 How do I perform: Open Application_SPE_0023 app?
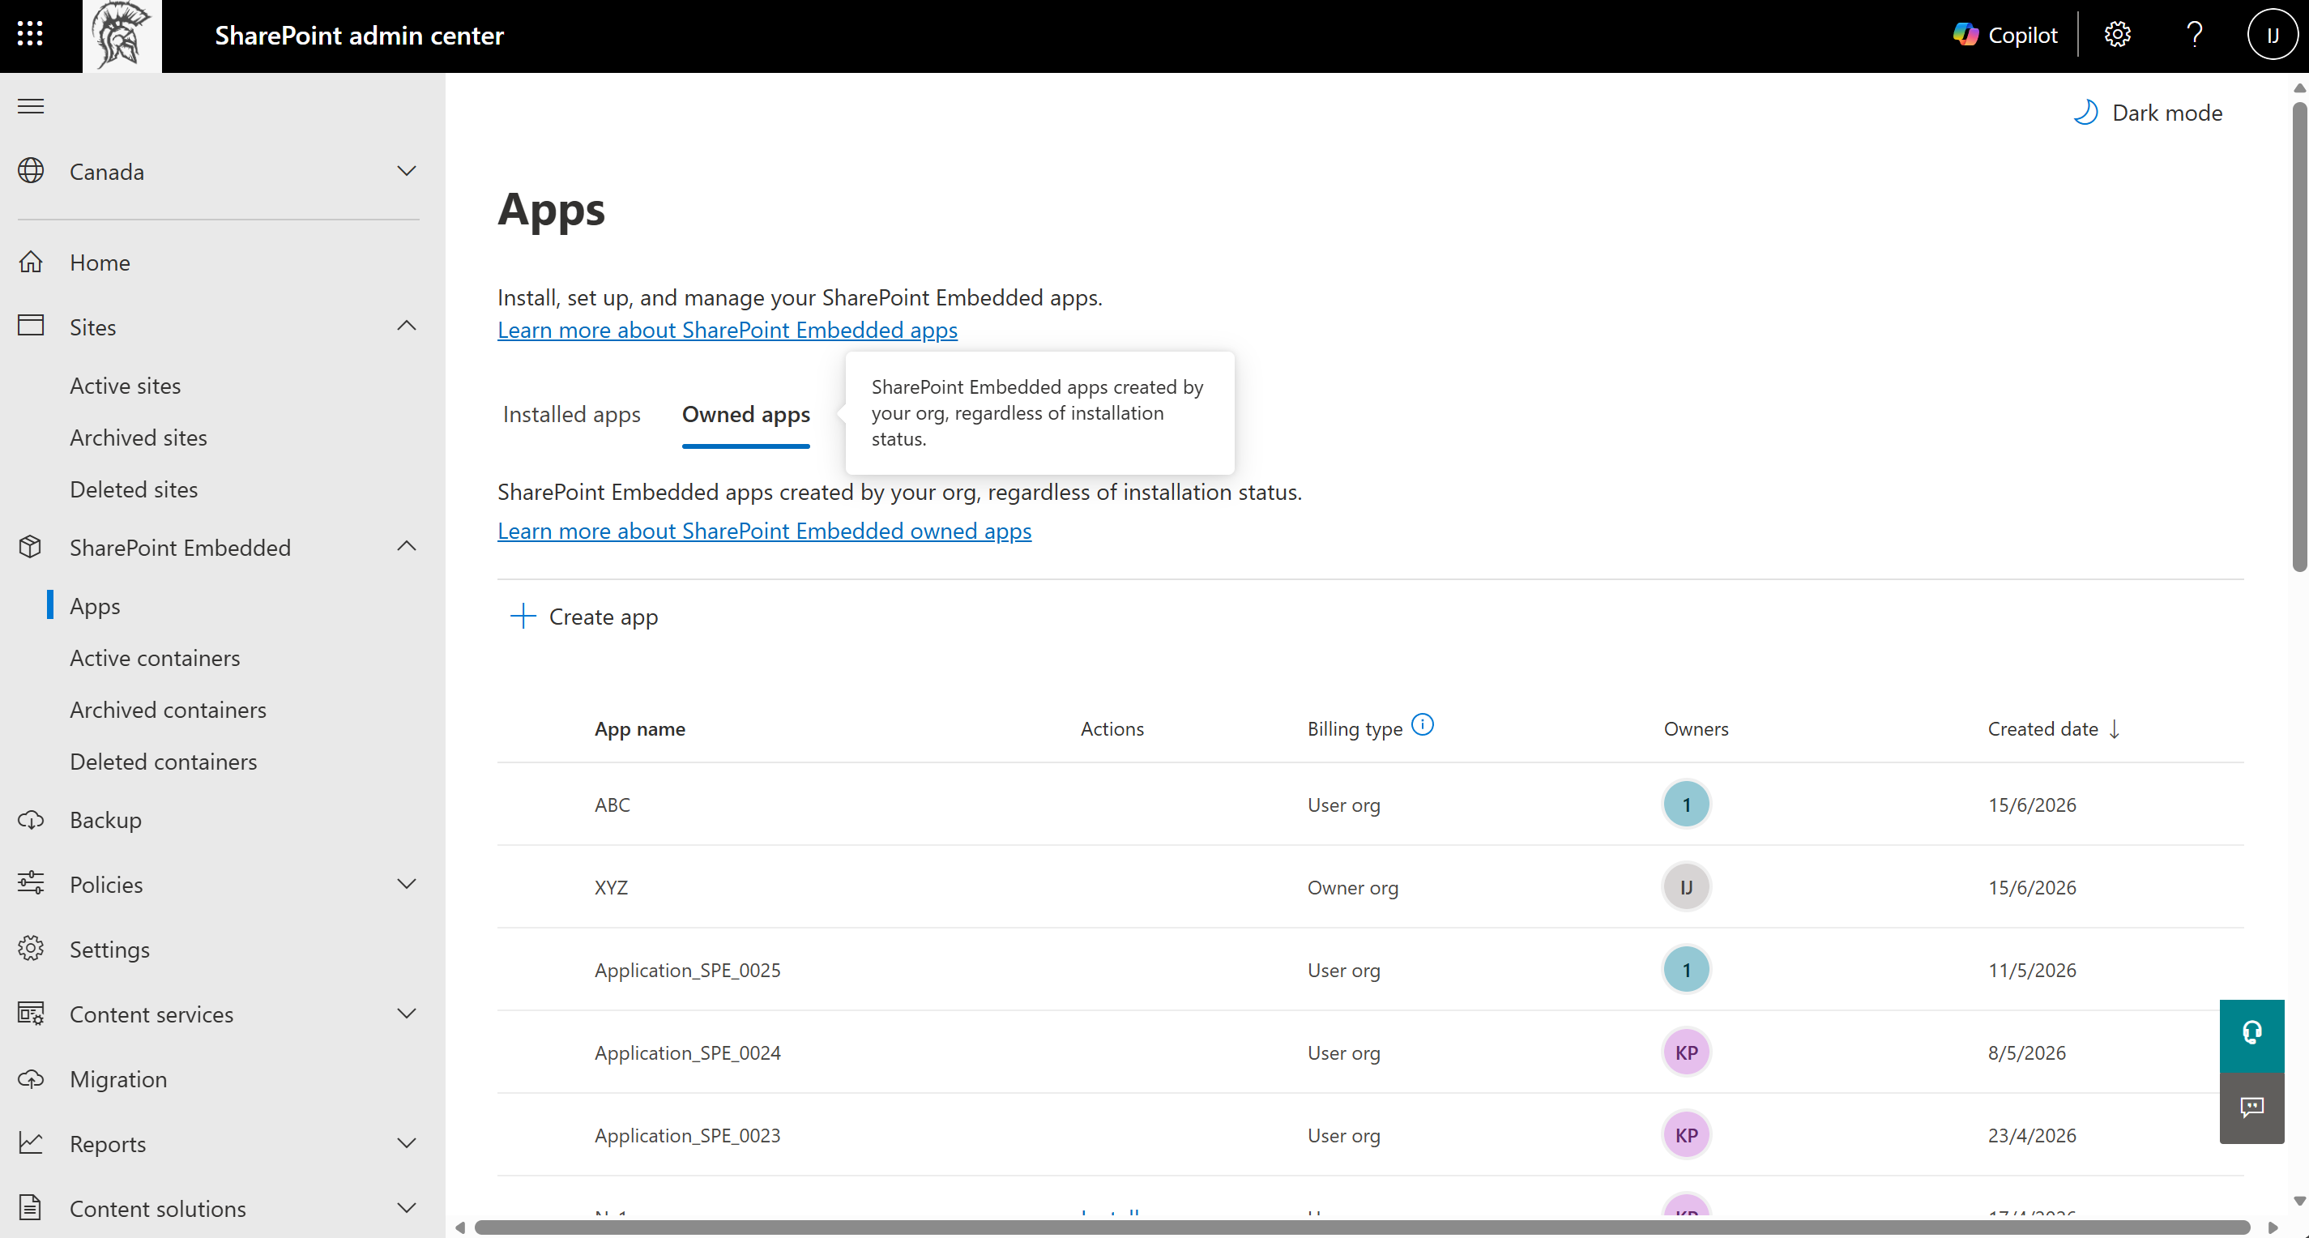click(688, 1135)
